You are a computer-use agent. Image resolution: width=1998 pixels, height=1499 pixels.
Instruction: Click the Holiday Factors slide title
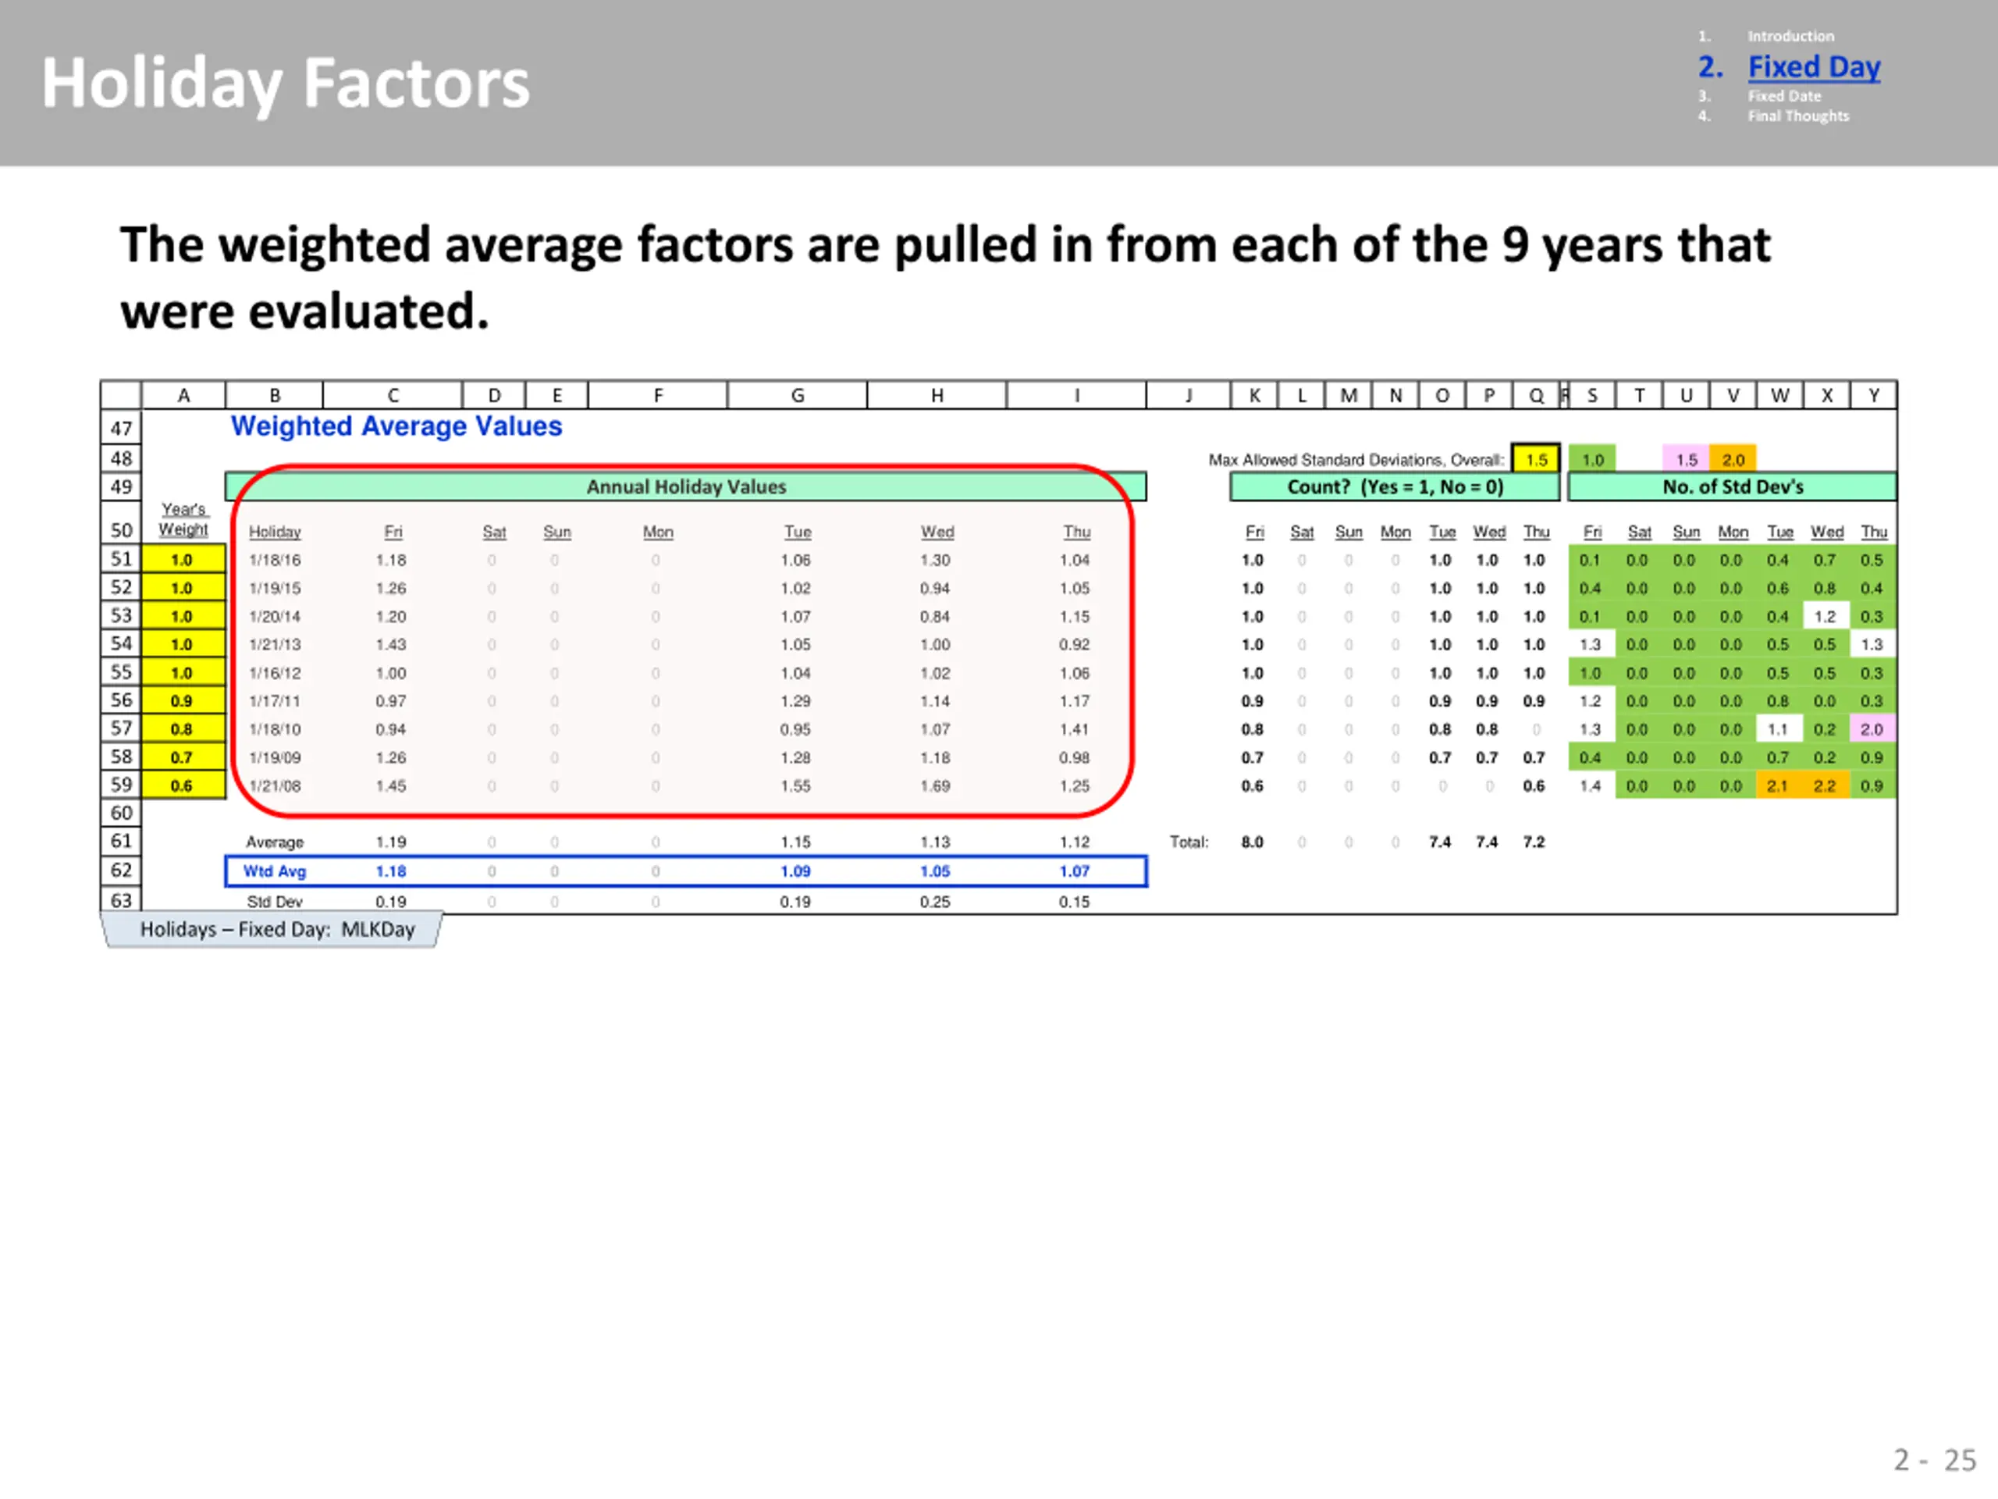point(286,83)
